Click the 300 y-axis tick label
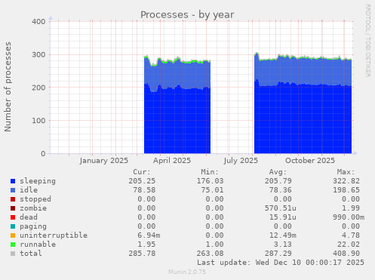The image size is (375, 280). [x=38, y=54]
